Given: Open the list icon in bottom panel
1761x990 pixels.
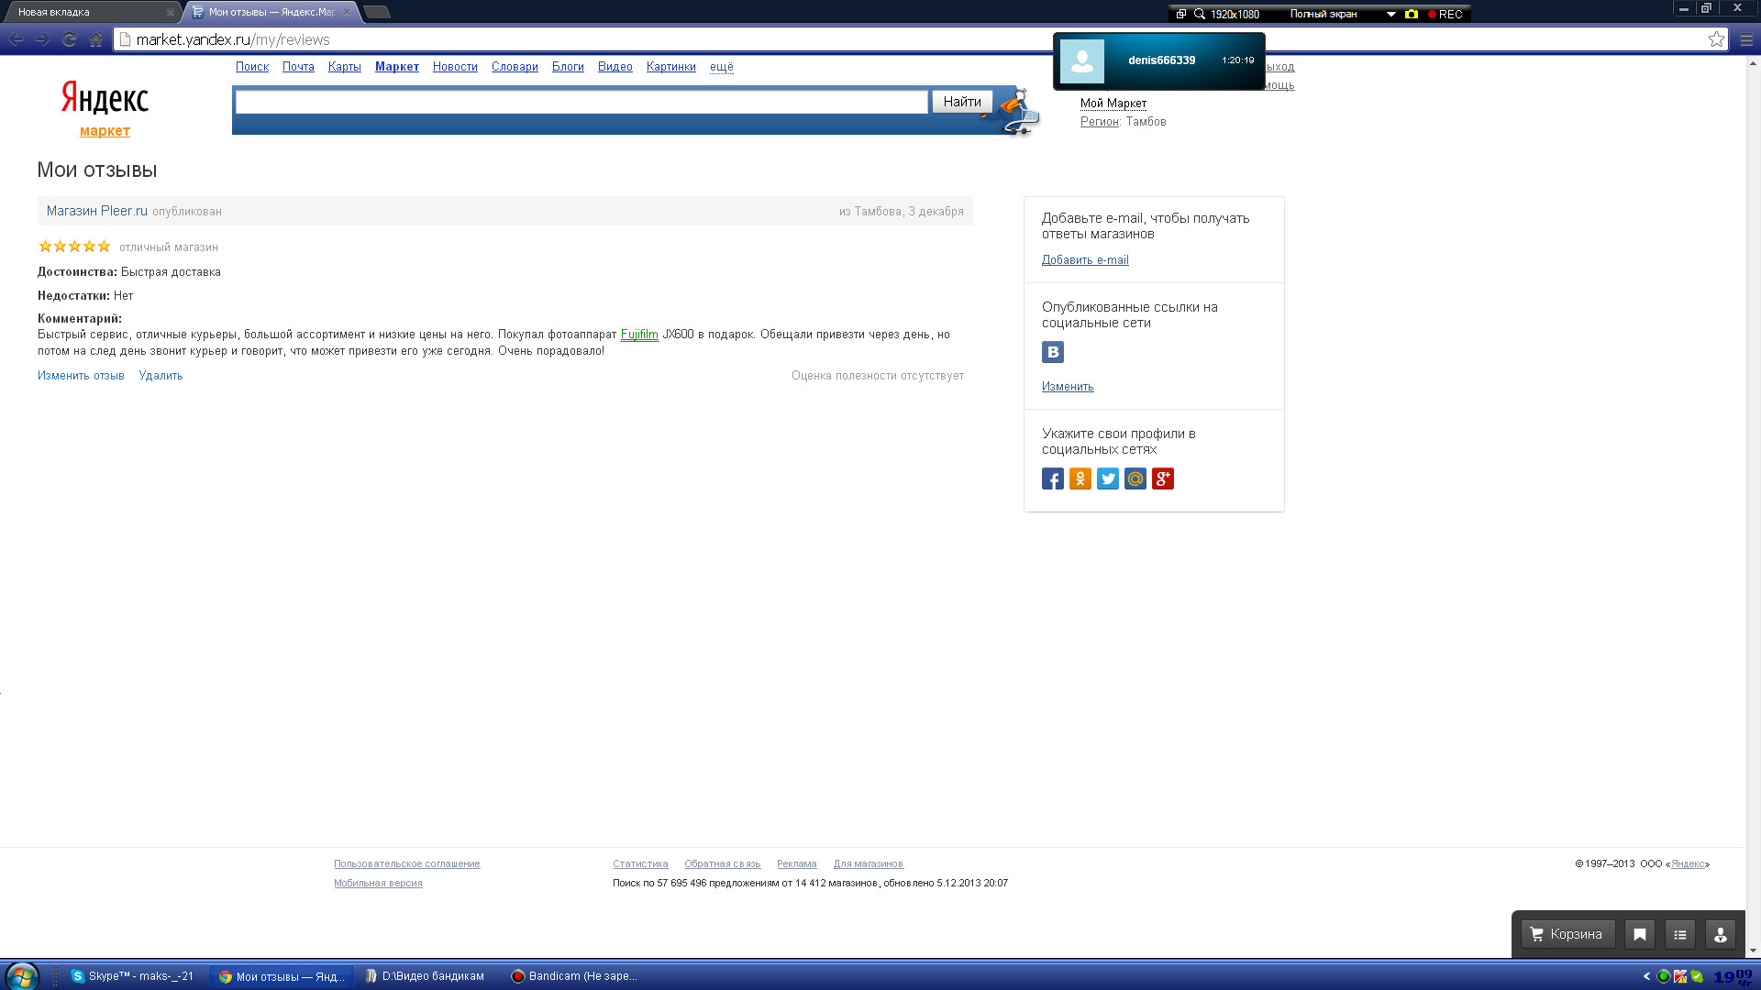Looking at the screenshot, I should 1680,935.
